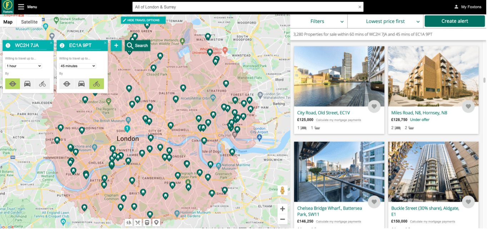Viewport: 488px width, 229px height.
Task: Switch to Satellite view
Action: tap(29, 22)
